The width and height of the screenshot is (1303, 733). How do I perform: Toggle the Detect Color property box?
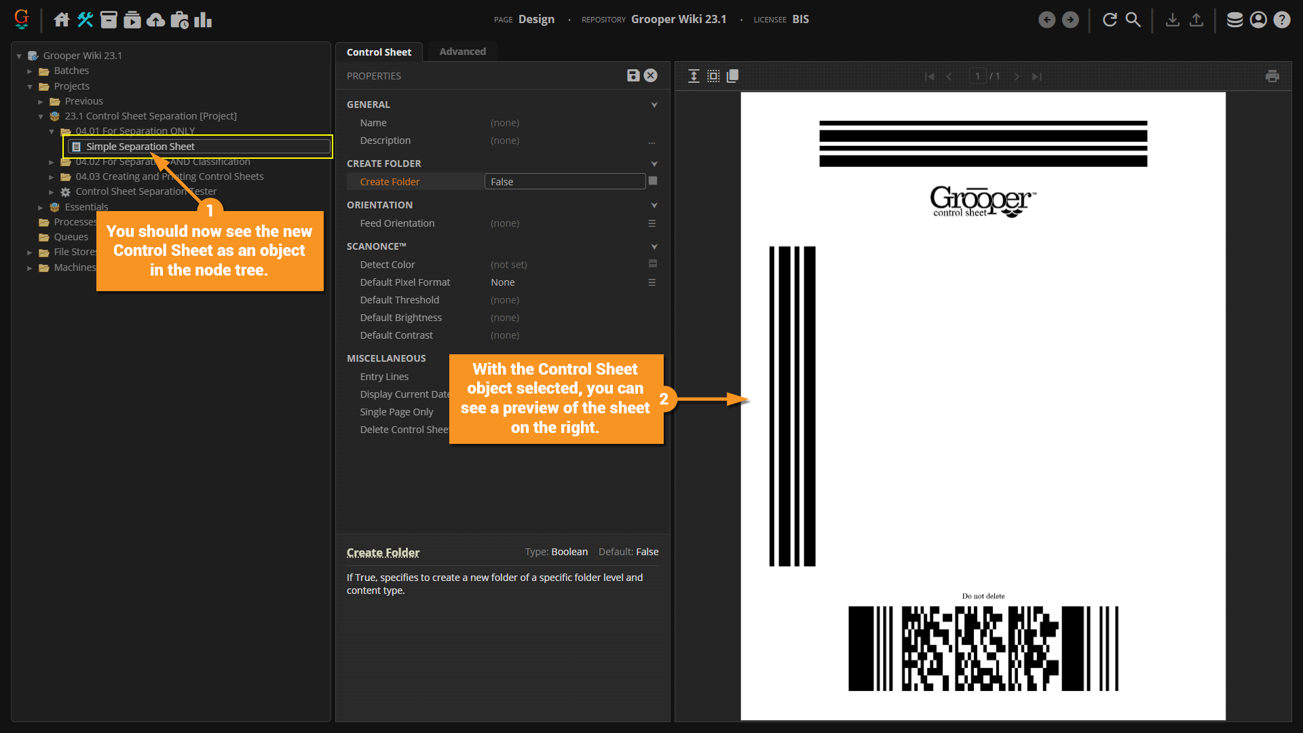click(653, 264)
